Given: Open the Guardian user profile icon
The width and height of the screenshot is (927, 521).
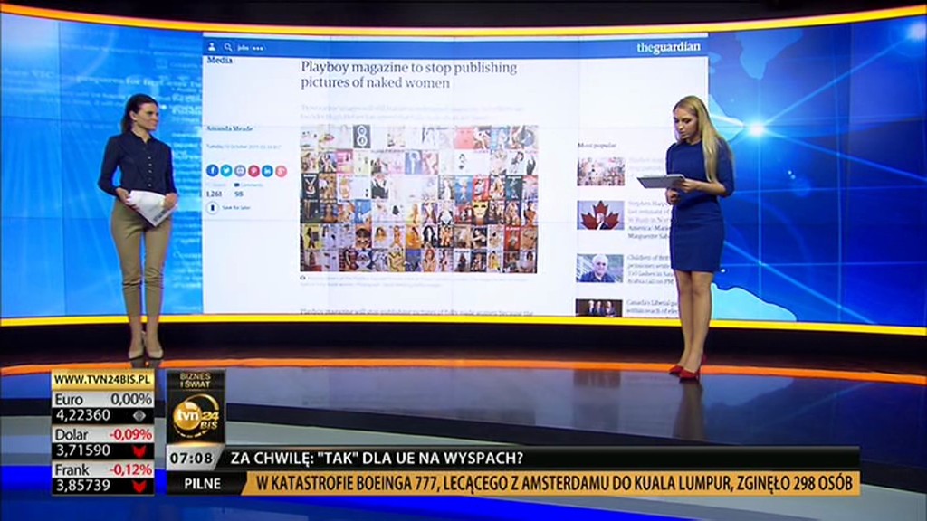Looking at the screenshot, I should (x=212, y=47).
